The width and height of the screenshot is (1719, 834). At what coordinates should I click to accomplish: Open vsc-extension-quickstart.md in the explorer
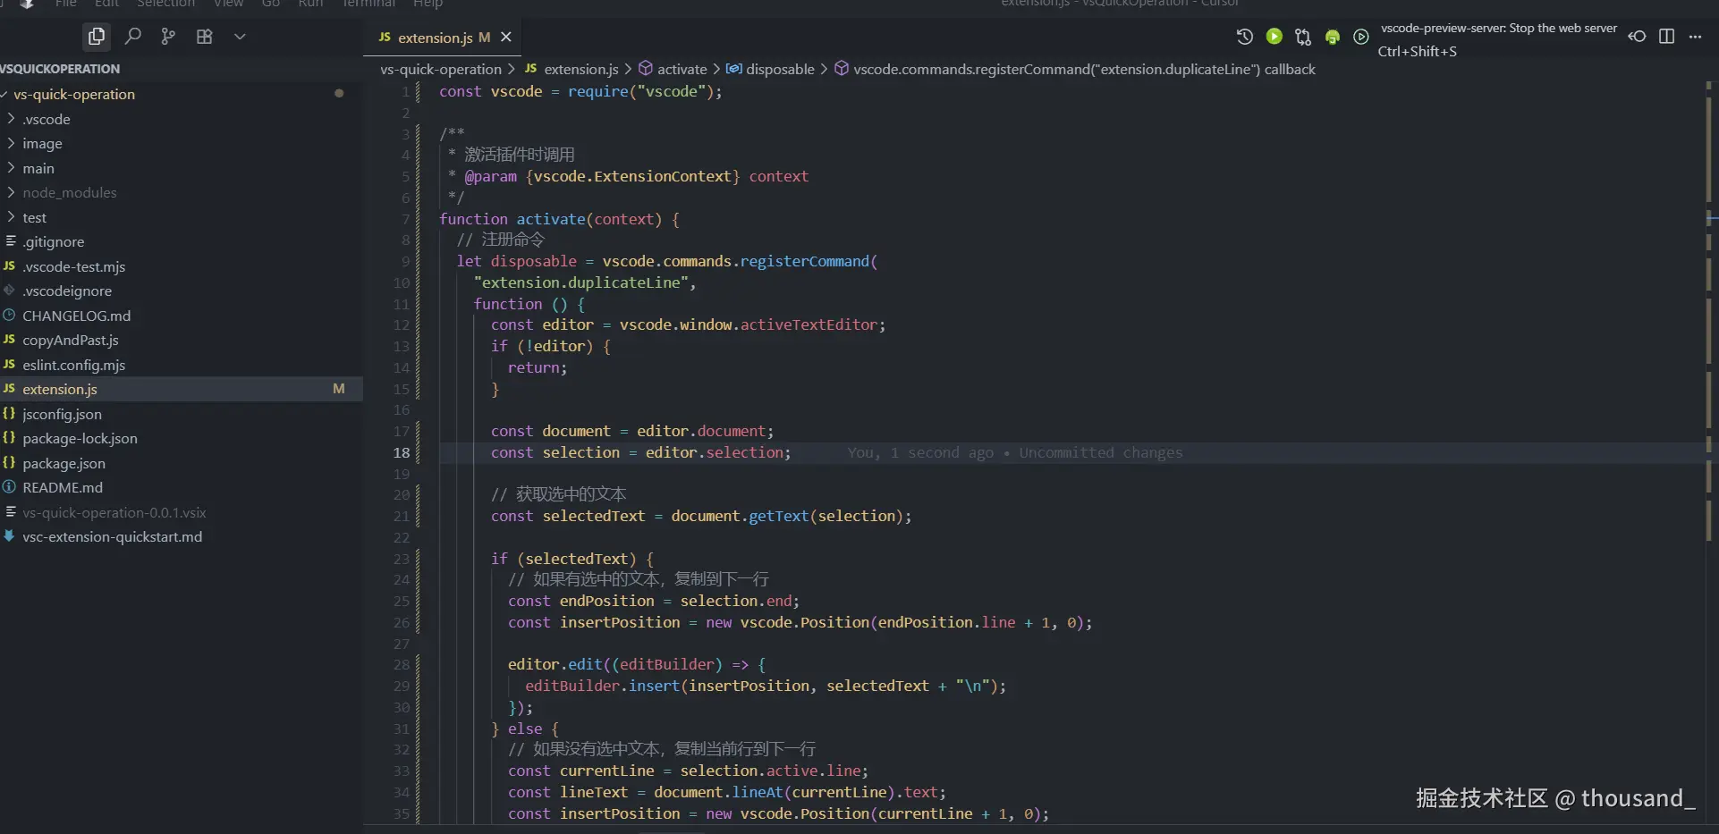pyautogui.click(x=182, y=536)
